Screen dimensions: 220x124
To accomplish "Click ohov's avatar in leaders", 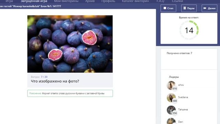I will (x=171, y=85).
